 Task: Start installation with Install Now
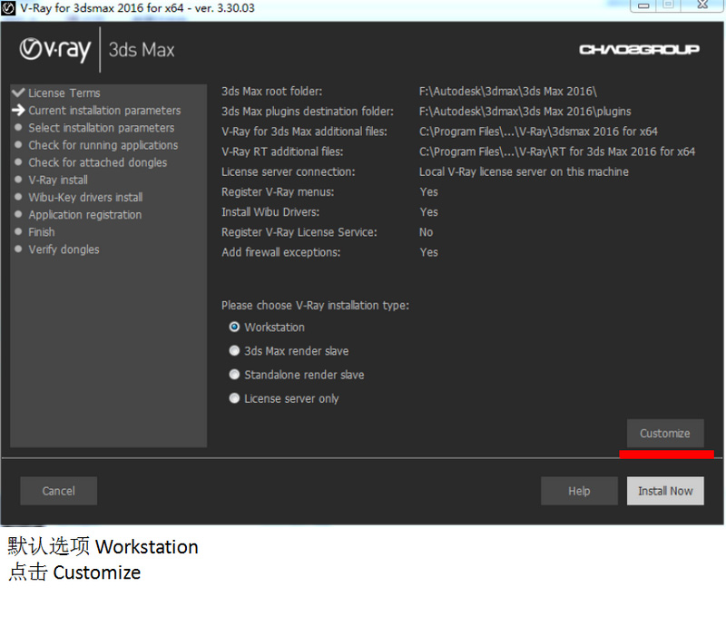665,491
